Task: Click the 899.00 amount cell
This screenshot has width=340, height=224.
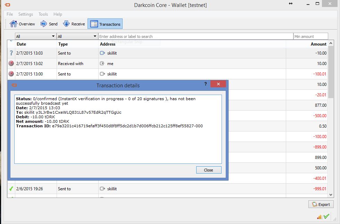Action: click(307, 157)
